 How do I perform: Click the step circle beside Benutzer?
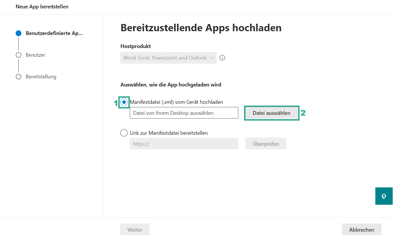coord(19,55)
